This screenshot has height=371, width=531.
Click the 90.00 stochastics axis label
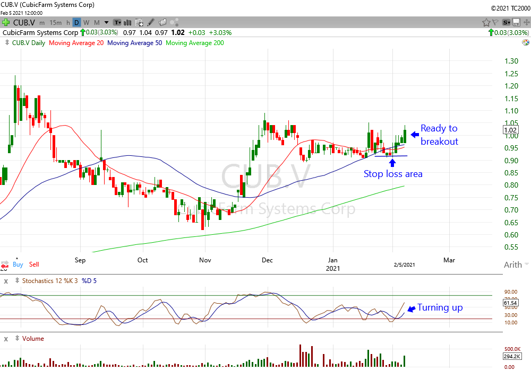(511, 292)
